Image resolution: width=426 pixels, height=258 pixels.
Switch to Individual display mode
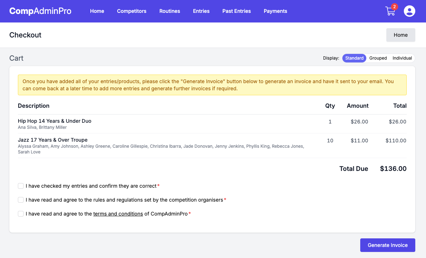pos(402,58)
